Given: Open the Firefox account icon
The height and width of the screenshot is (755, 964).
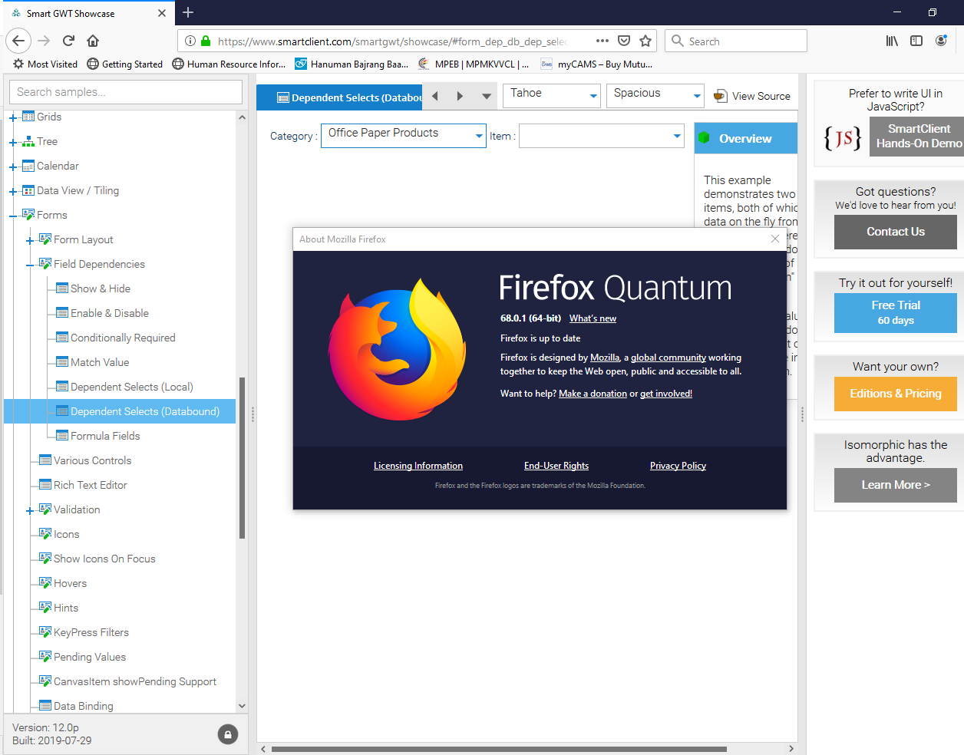Looking at the screenshot, I should tap(941, 41).
